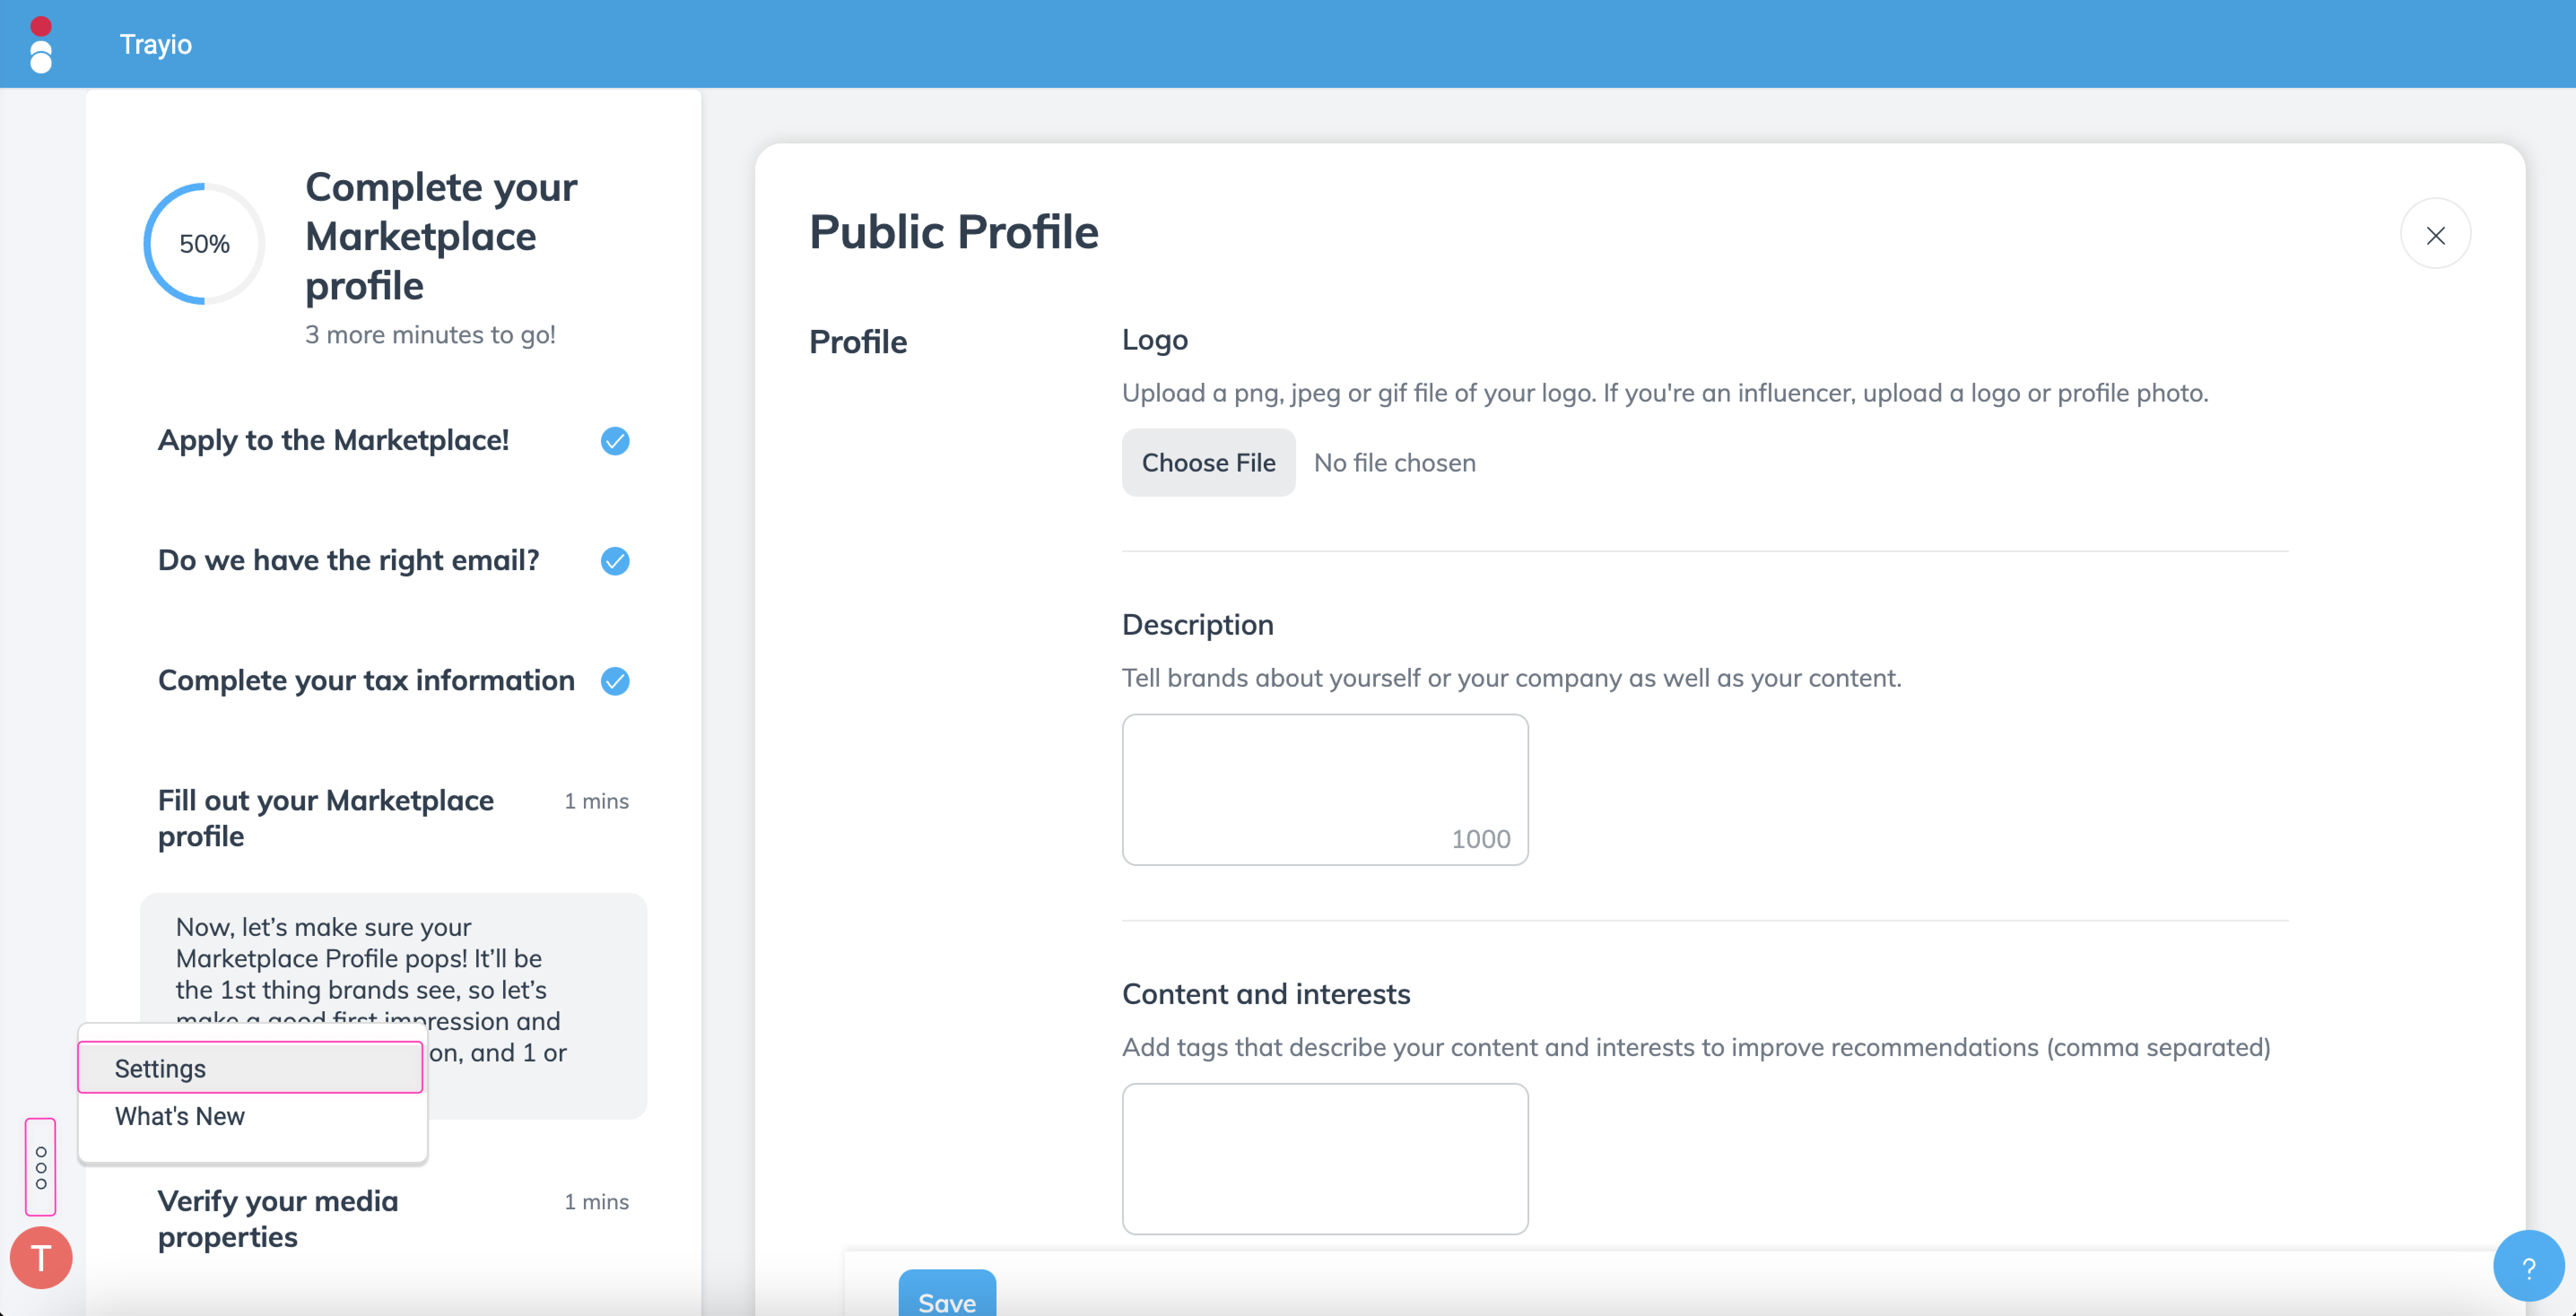Open the three-dot overflow menu
This screenshot has width=2576, height=1316.
point(41,1168)
